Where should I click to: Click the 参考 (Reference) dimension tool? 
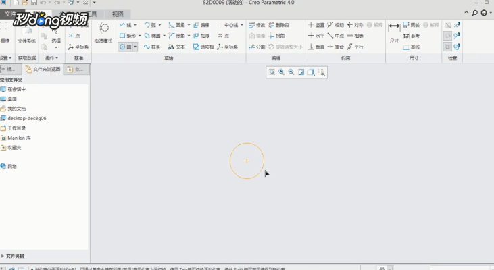point(411,36)
